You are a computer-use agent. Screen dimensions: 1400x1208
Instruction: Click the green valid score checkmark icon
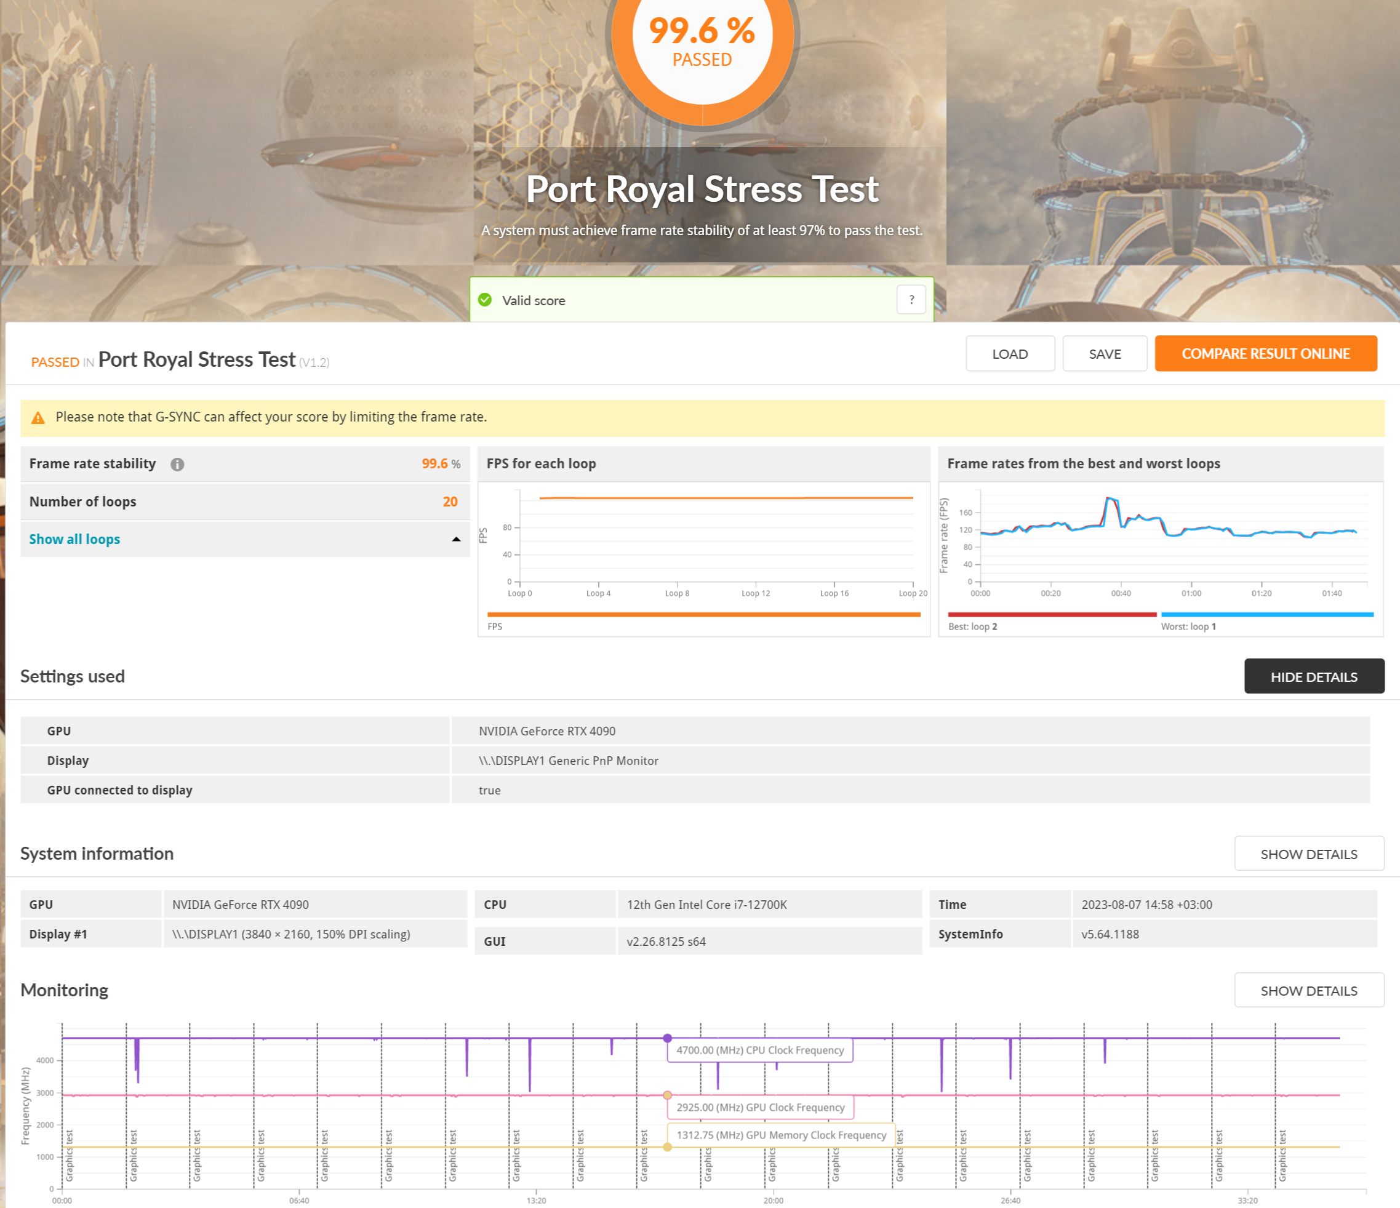click(x=484, y=300)
